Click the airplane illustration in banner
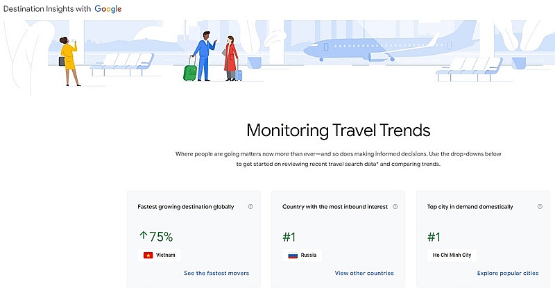 click(375, 51)
